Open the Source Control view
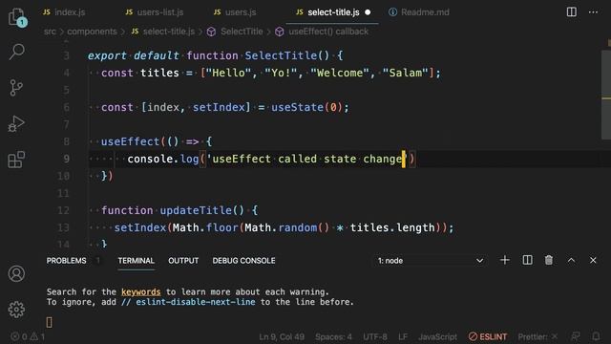The width and height of the screenshot is (611, 344). point(16,87)
